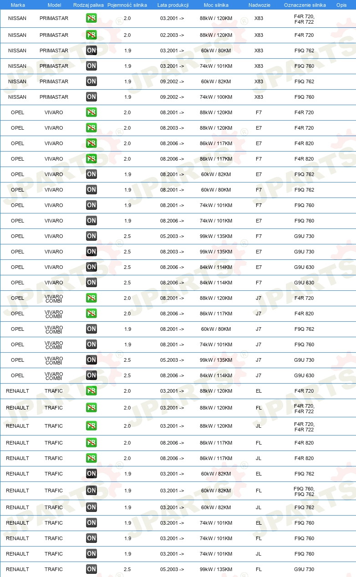Select ON icon for Renault Trafic F9Q 760, F9Q 762 row

click(x=92, y=491)
